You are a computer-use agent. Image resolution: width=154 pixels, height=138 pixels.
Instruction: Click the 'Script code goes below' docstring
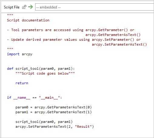pos(45,73)
